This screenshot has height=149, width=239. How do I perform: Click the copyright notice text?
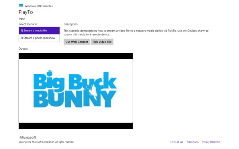tap(46, 142)
